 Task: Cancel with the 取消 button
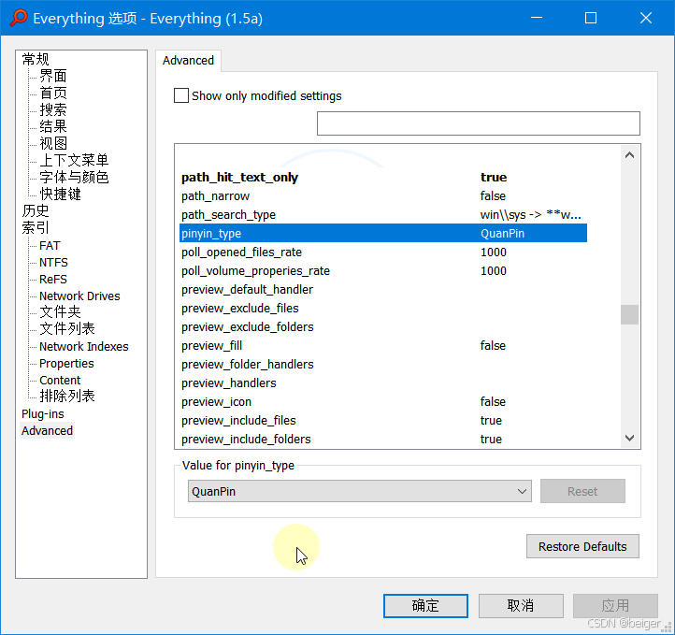point(521,606)
